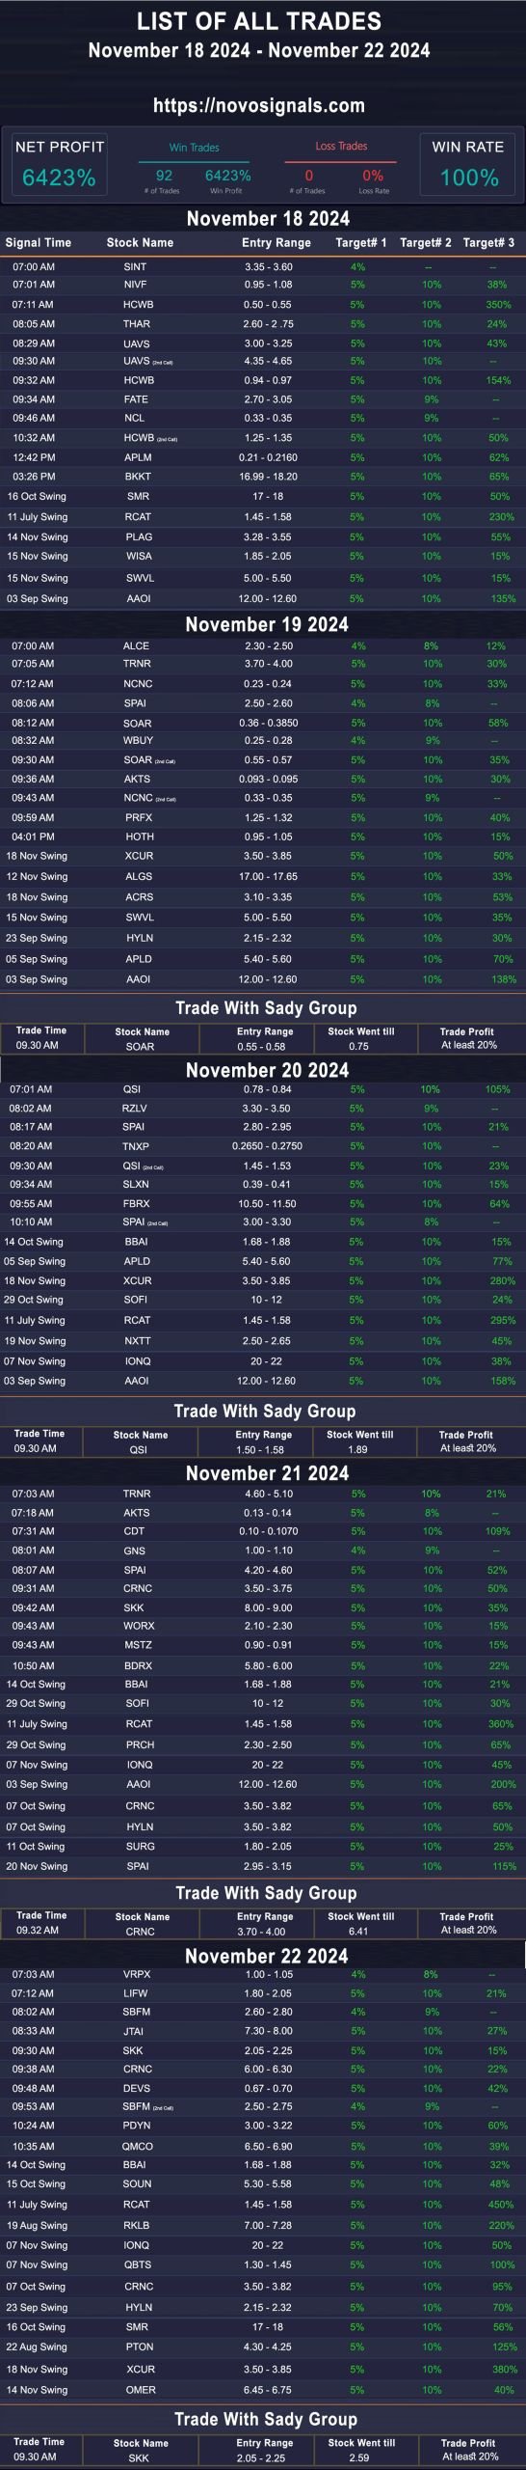Click the WIN RATE 100% box
Viewport: 526px width, 2470px height.
pos(467,165)
